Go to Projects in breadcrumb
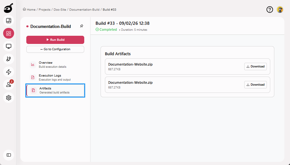290x165 pixels. pos(44,10)
